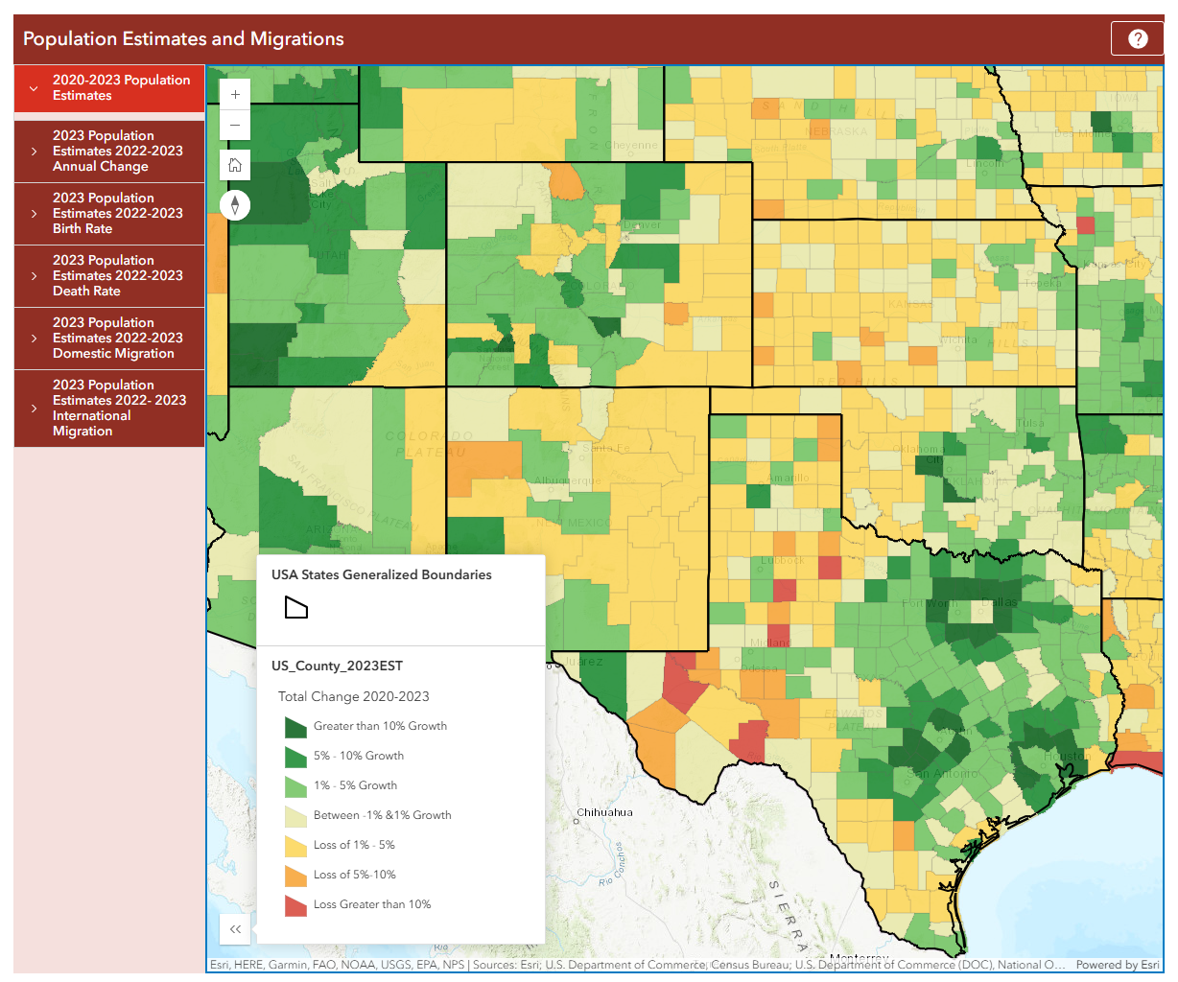
Task: Collapse the legend with the double-arrow button
Action: (235, 929)
